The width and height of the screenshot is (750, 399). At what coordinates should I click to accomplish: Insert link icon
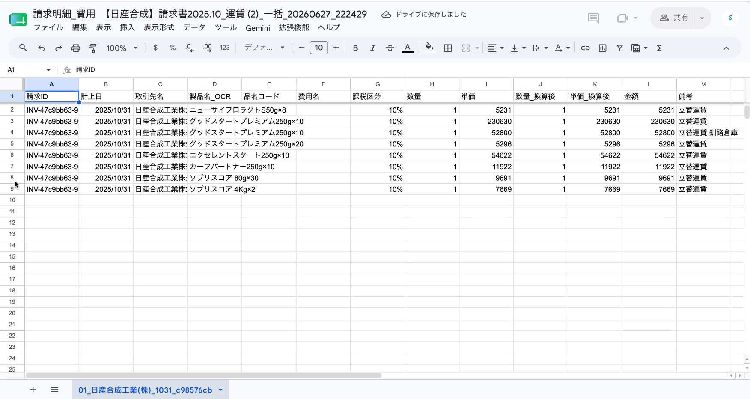click(585, 48)
